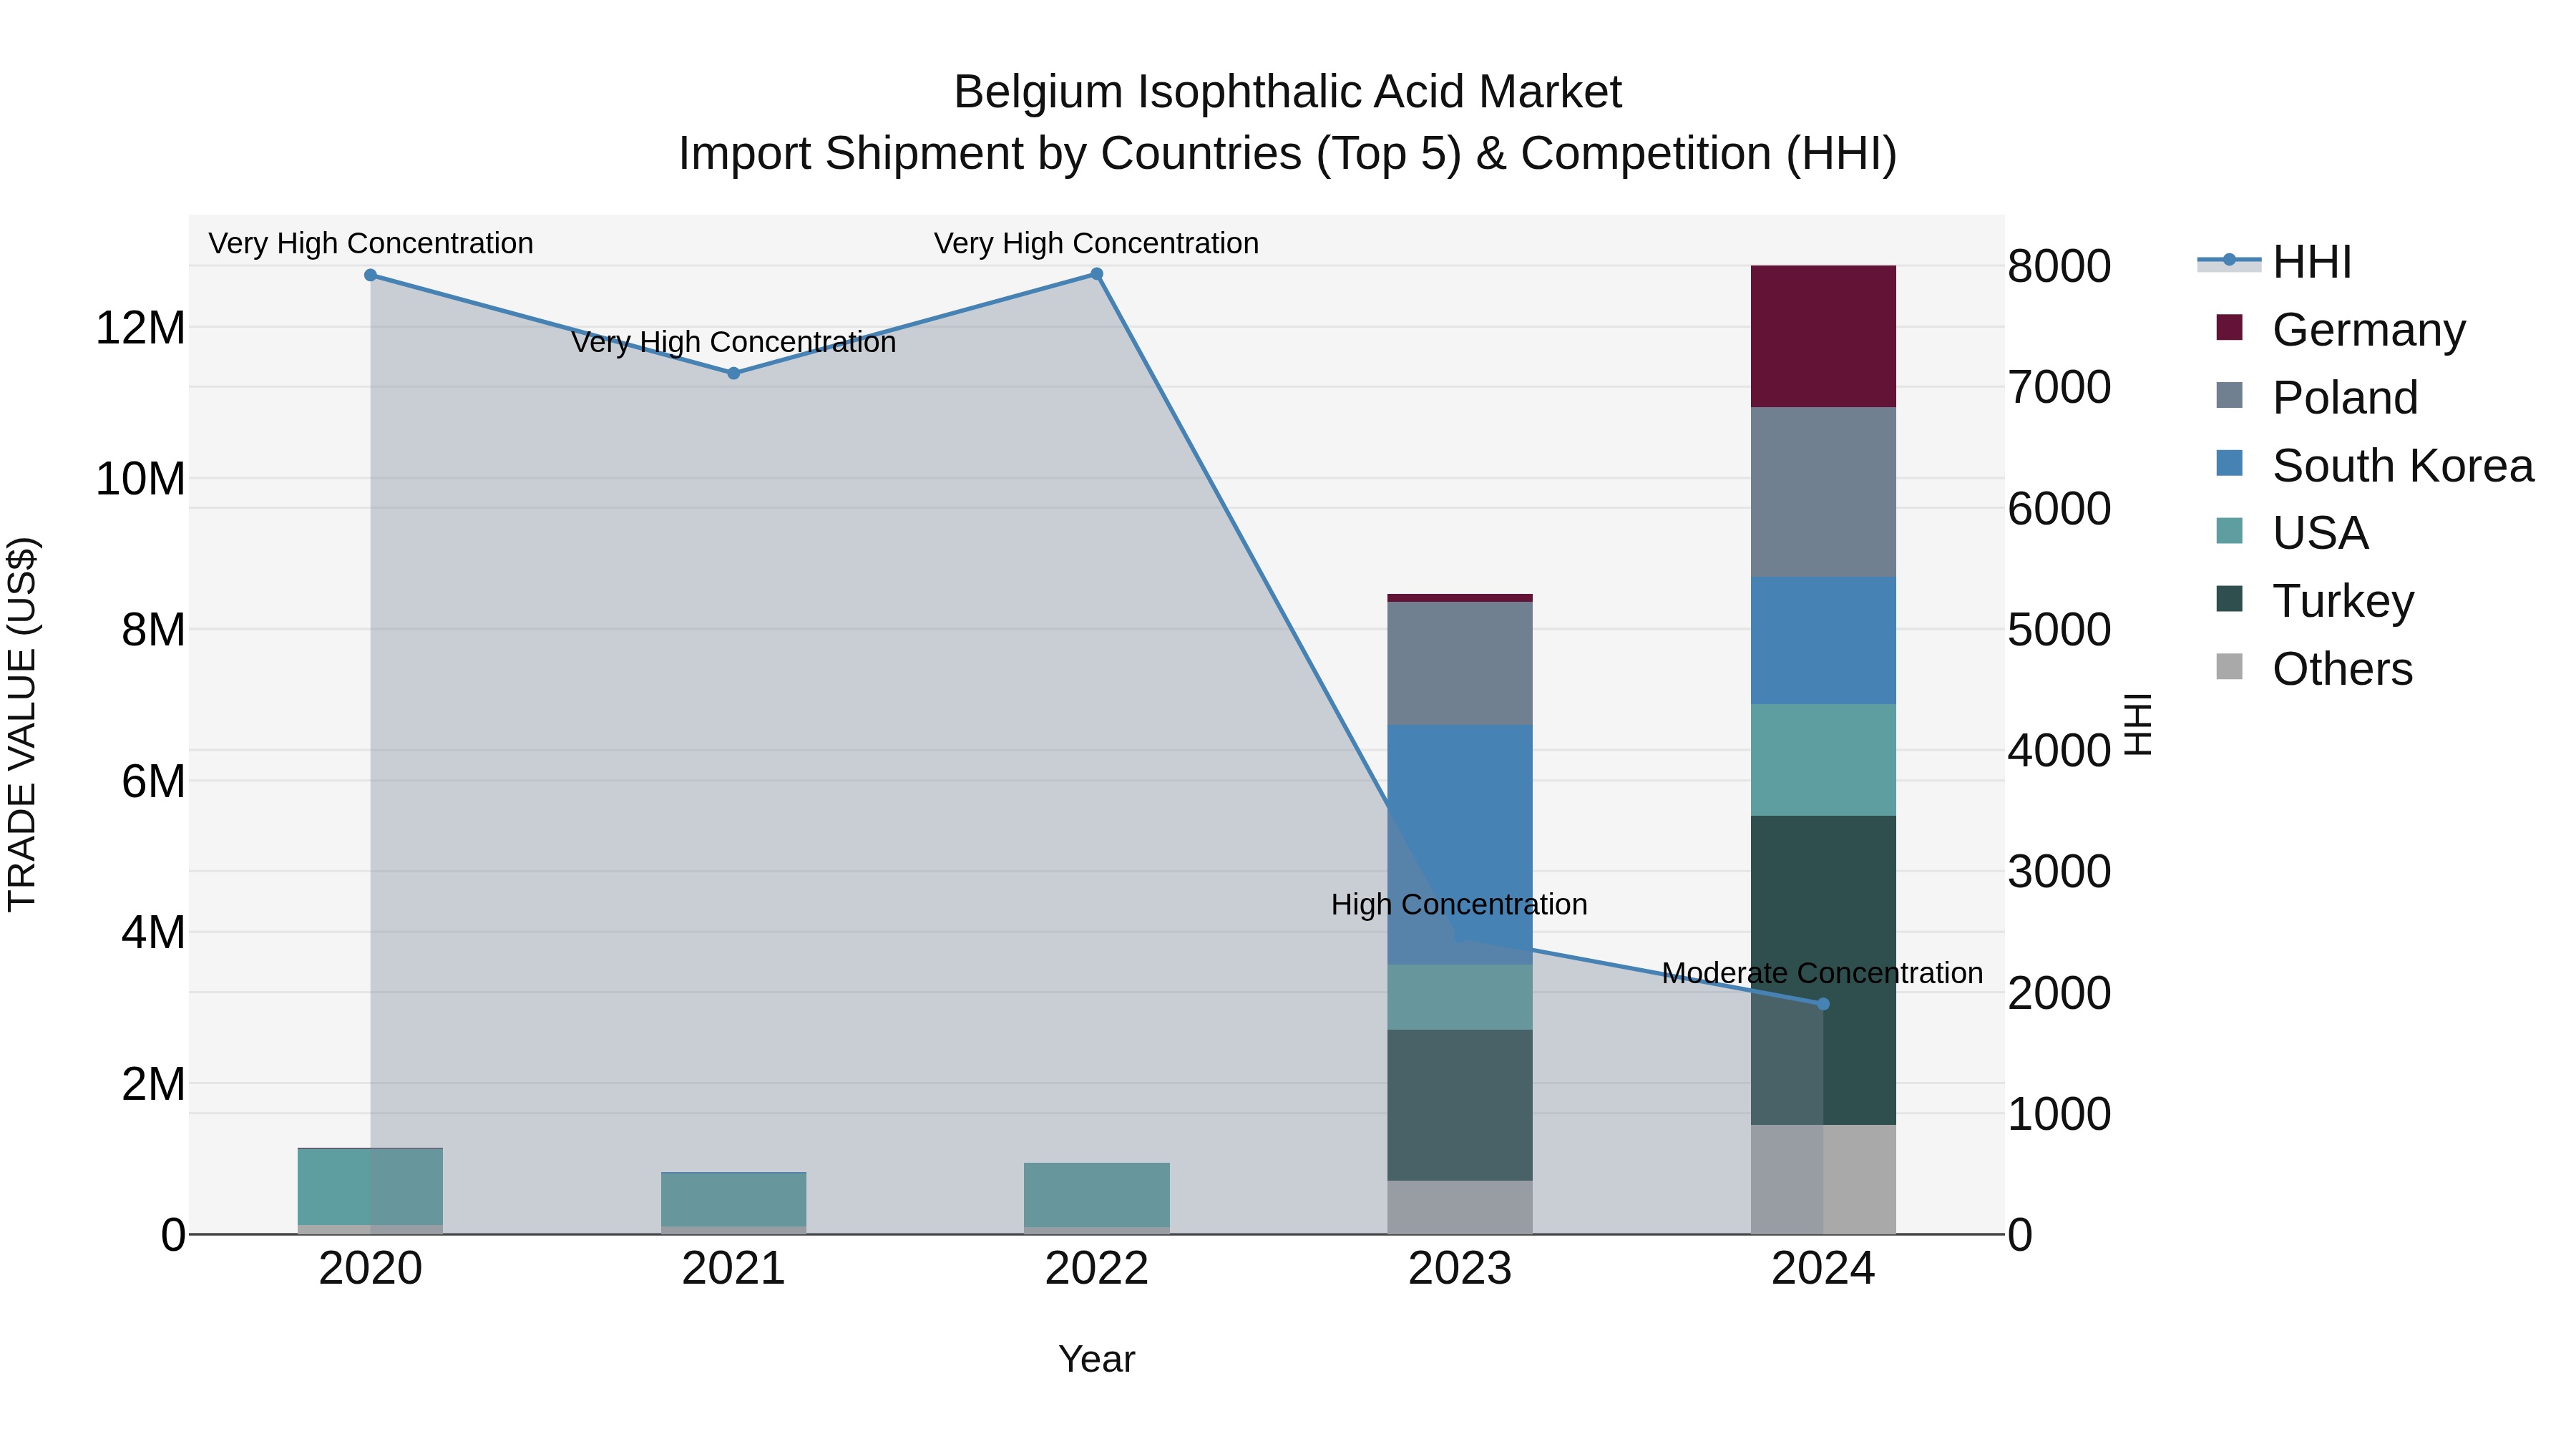Click the rotated 'HHI' right axis title
Viewport: 2576px width, 1449px height.
point(2137,724)
